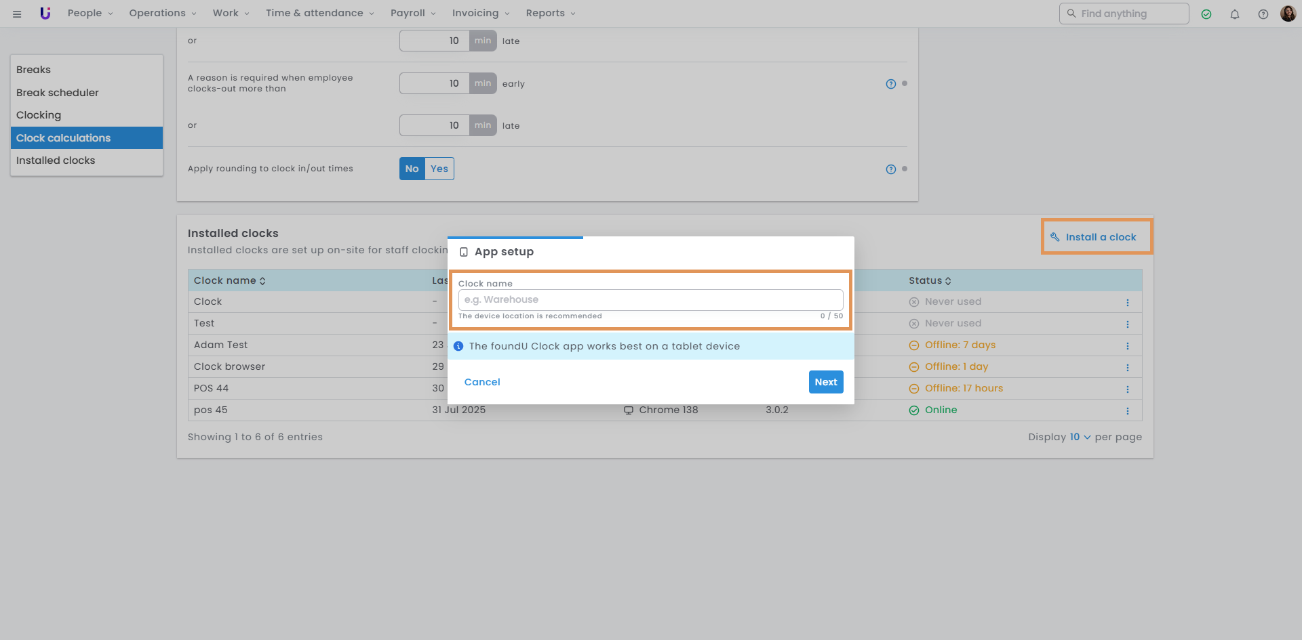Set rounding toggle to No
Image resolution: width=1302 pixels, height=640 pixels.
click(412, 169)
